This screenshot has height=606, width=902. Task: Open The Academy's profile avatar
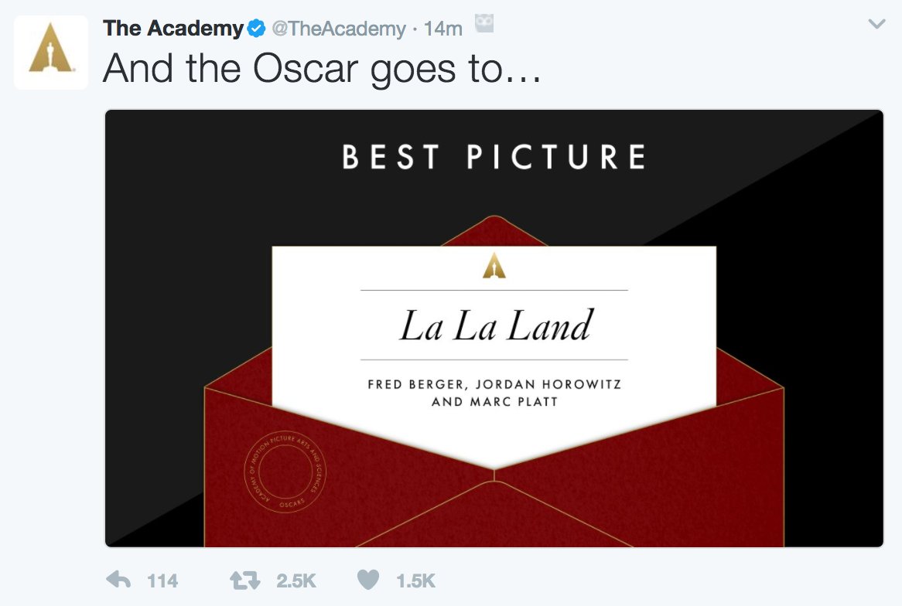51,53
